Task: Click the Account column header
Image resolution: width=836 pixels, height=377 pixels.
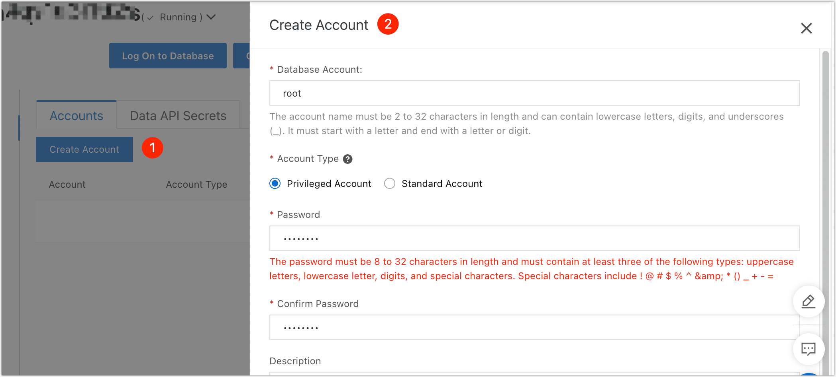Action: [x=67, y=184]
